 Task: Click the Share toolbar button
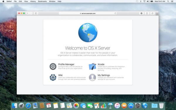(147, 13)
